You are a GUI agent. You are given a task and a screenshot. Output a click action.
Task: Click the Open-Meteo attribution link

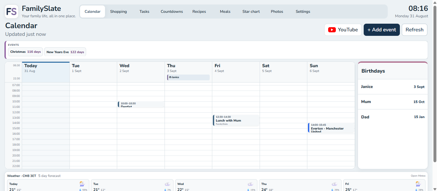418,176
